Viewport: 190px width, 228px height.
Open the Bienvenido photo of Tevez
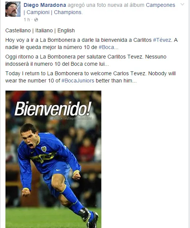click(x=53, y=159)
